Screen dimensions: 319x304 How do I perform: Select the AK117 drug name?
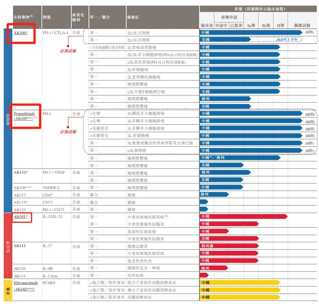coord(20,195)
